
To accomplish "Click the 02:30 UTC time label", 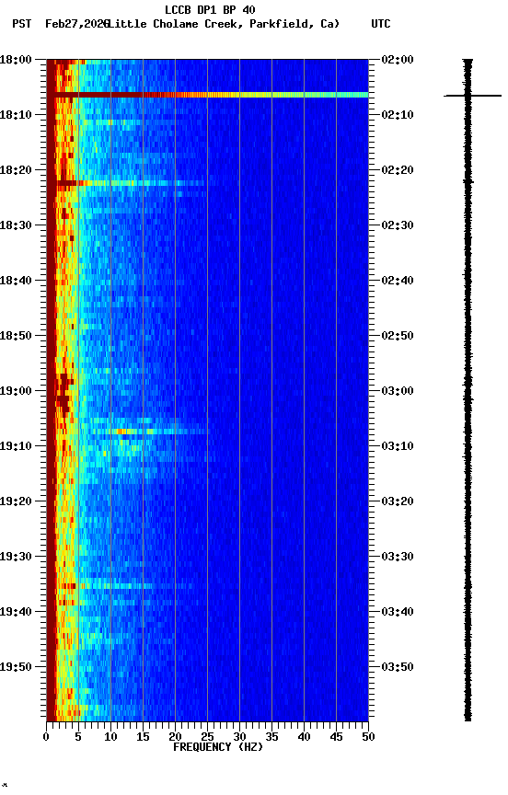I will [x=398, y=225].
